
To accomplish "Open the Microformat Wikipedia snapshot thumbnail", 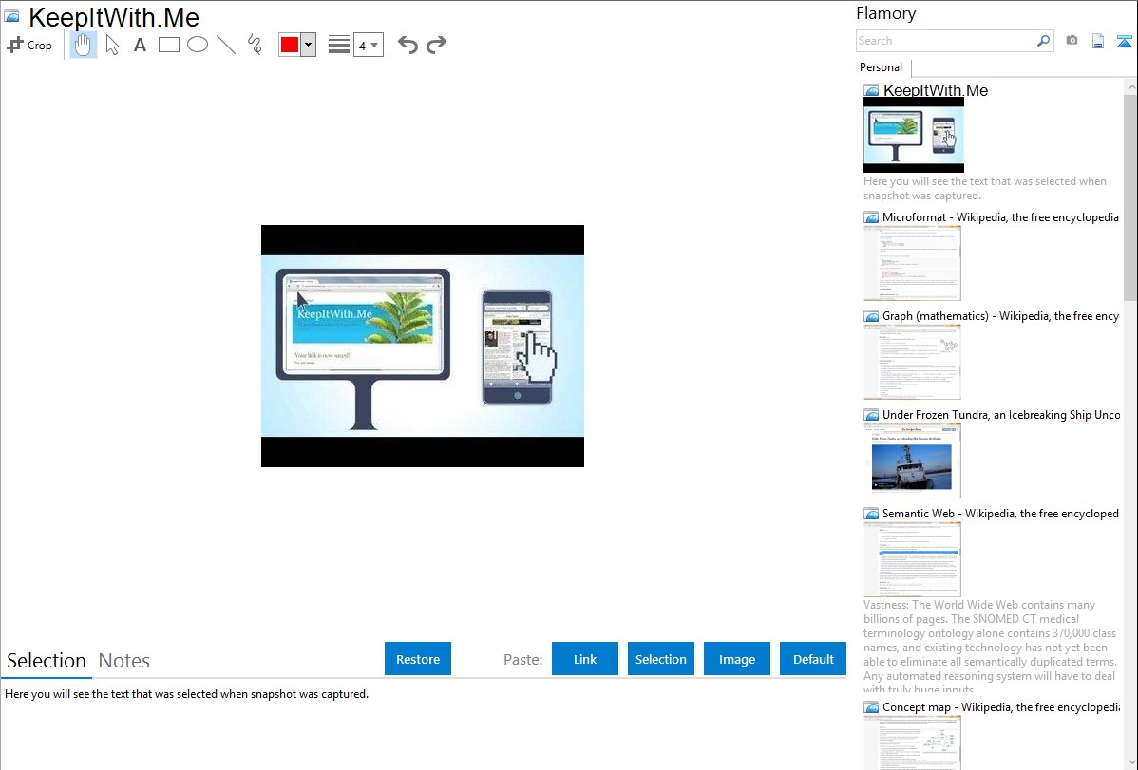I will point(912,263).
